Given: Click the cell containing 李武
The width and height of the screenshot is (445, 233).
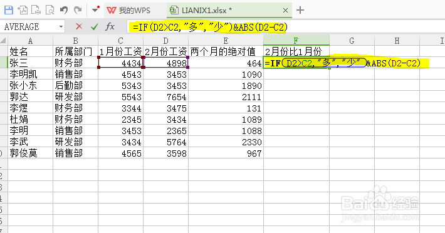Looking at the screenshot, I should [x=30, y=142].
